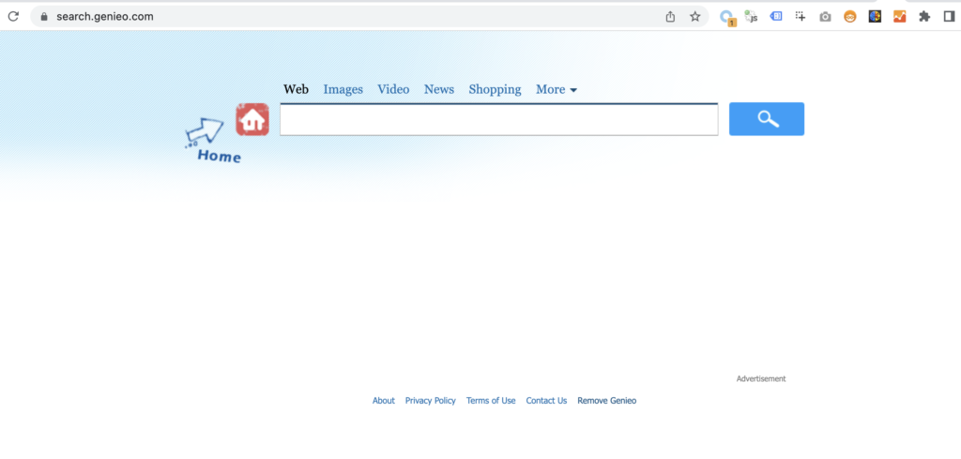This screenshot has height=459, width=961.
Task: Switch to the Images search tab
Action: coord(343,89)
